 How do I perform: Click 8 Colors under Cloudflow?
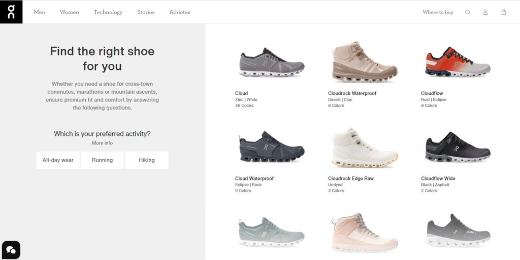(429, 105)
